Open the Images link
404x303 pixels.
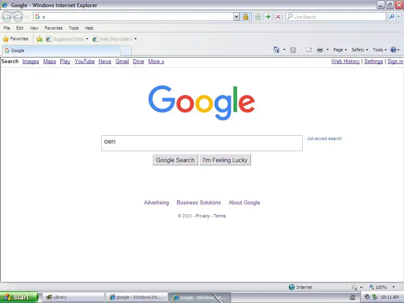(x=31, y=61)
